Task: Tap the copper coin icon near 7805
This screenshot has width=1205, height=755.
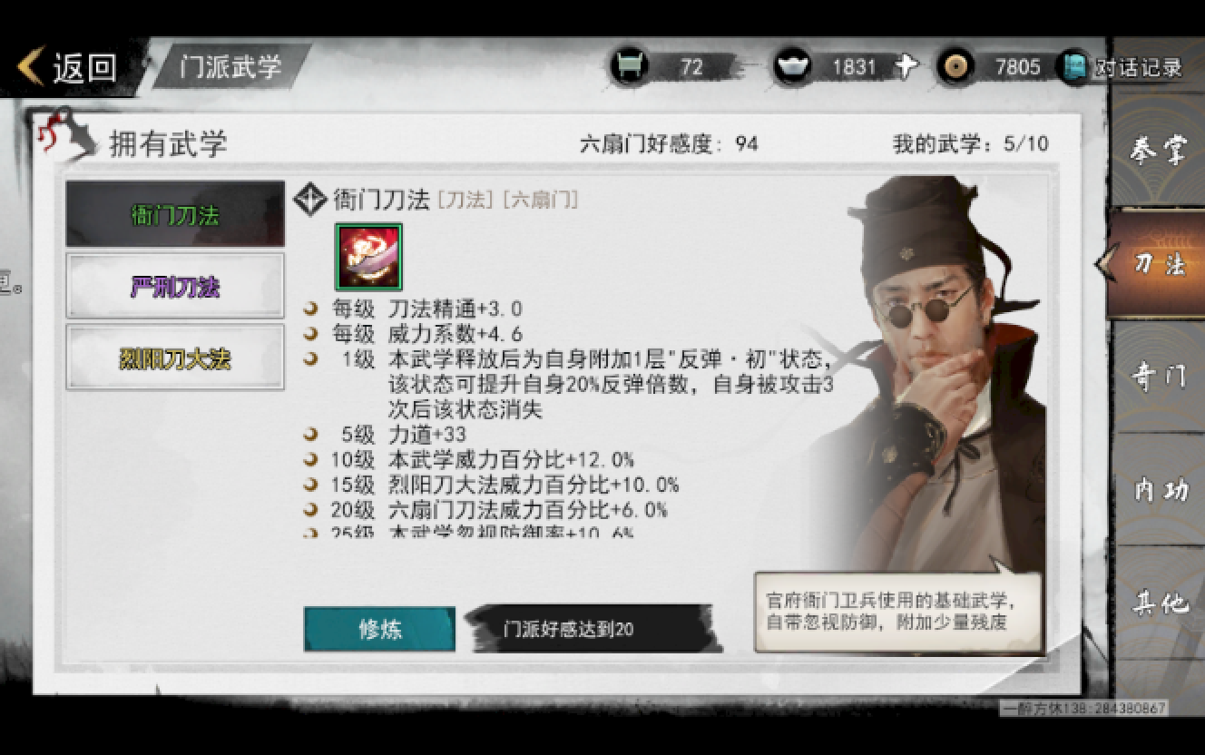Action: (x=956, y=66)
